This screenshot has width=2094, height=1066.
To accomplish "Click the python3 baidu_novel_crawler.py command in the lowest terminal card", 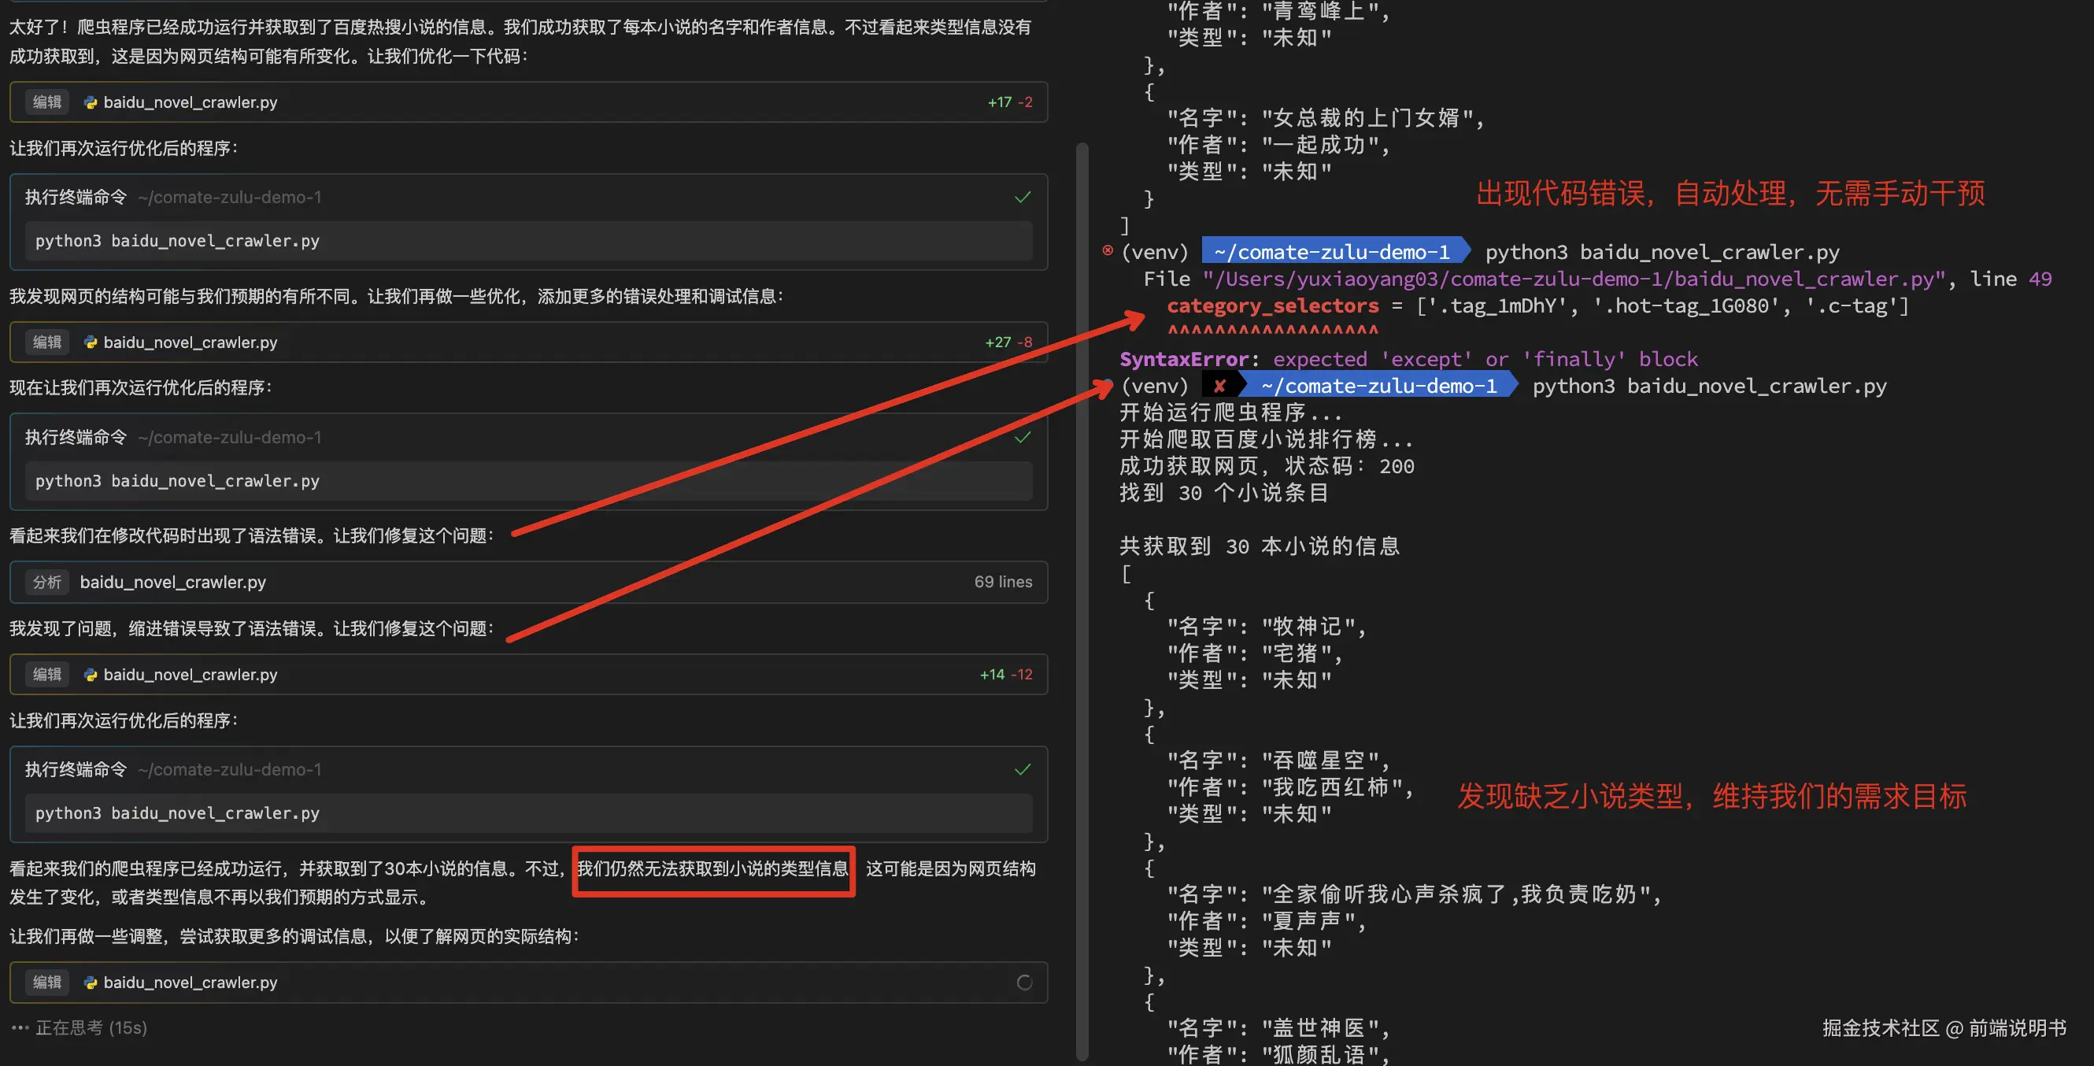I will click(177, 814).
